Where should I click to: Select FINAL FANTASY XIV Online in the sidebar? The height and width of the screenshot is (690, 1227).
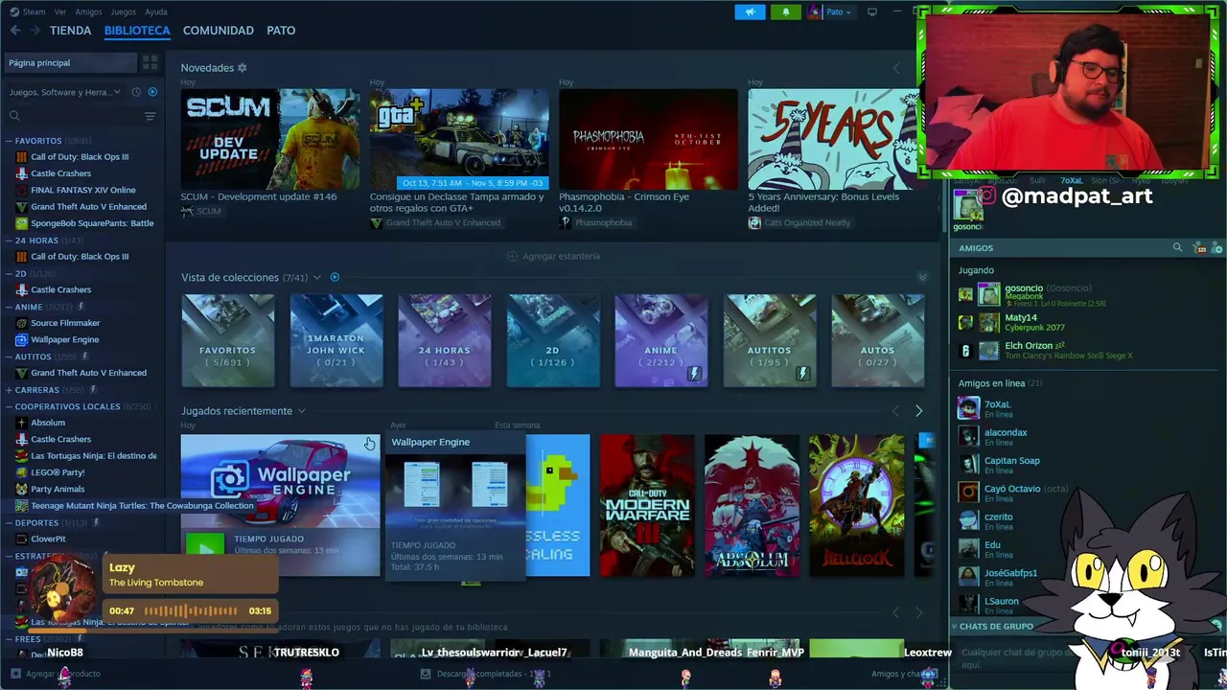(83, 190)
